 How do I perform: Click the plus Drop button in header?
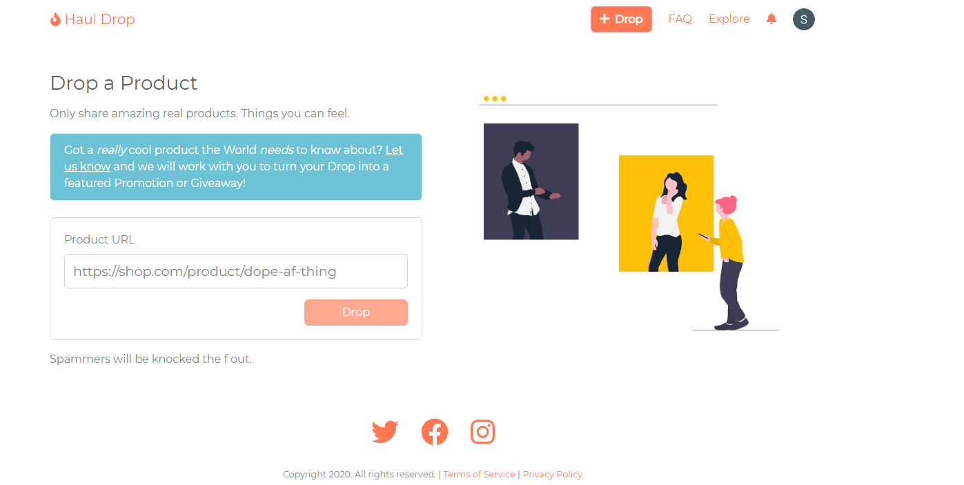coord(621,19)
